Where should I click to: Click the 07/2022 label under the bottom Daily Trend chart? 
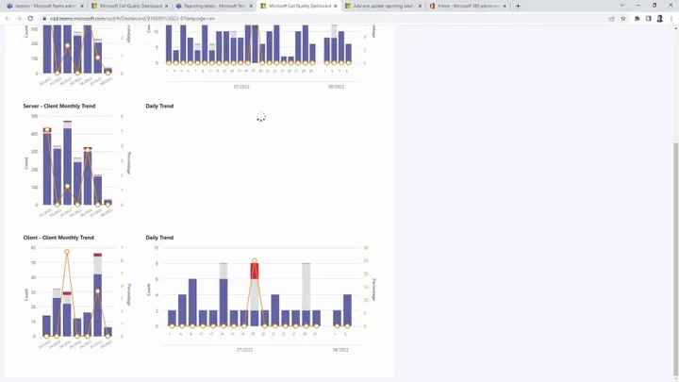pyautogui.click(x=244, y=350)
